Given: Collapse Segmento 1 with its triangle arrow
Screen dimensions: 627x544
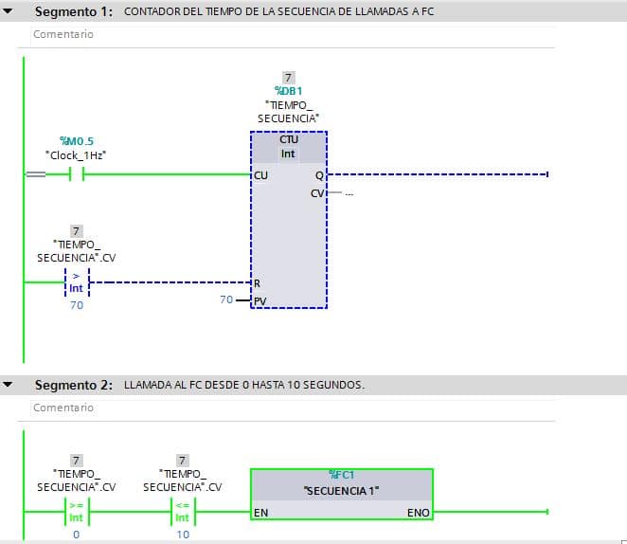Looking at the screenshot, I should (9, 12).
